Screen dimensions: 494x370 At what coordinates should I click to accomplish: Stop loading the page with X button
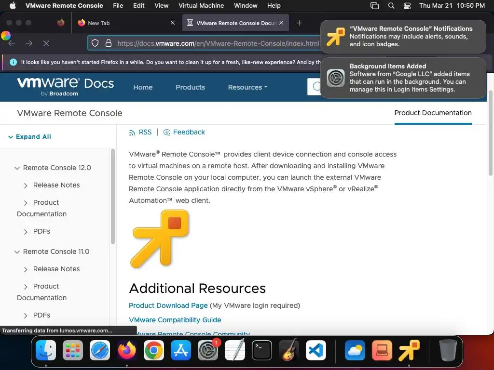pos(46,43)
